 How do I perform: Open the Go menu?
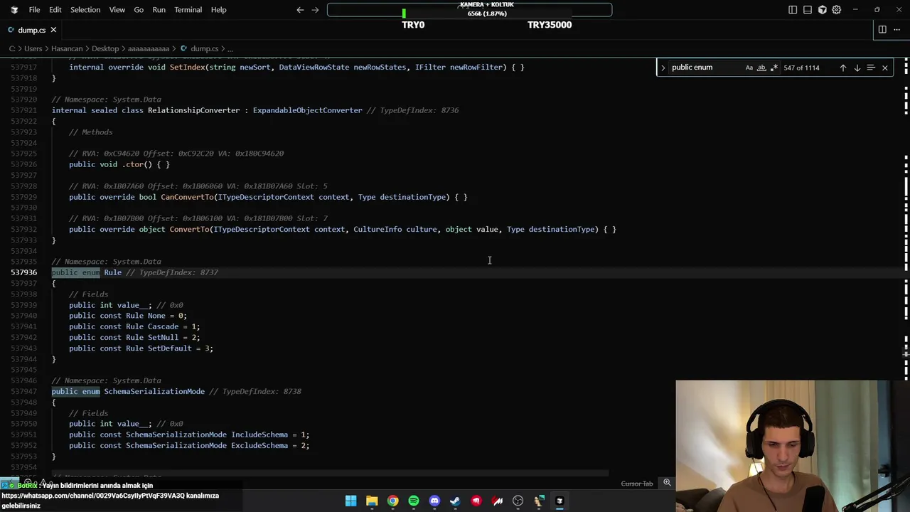[139, 10]
